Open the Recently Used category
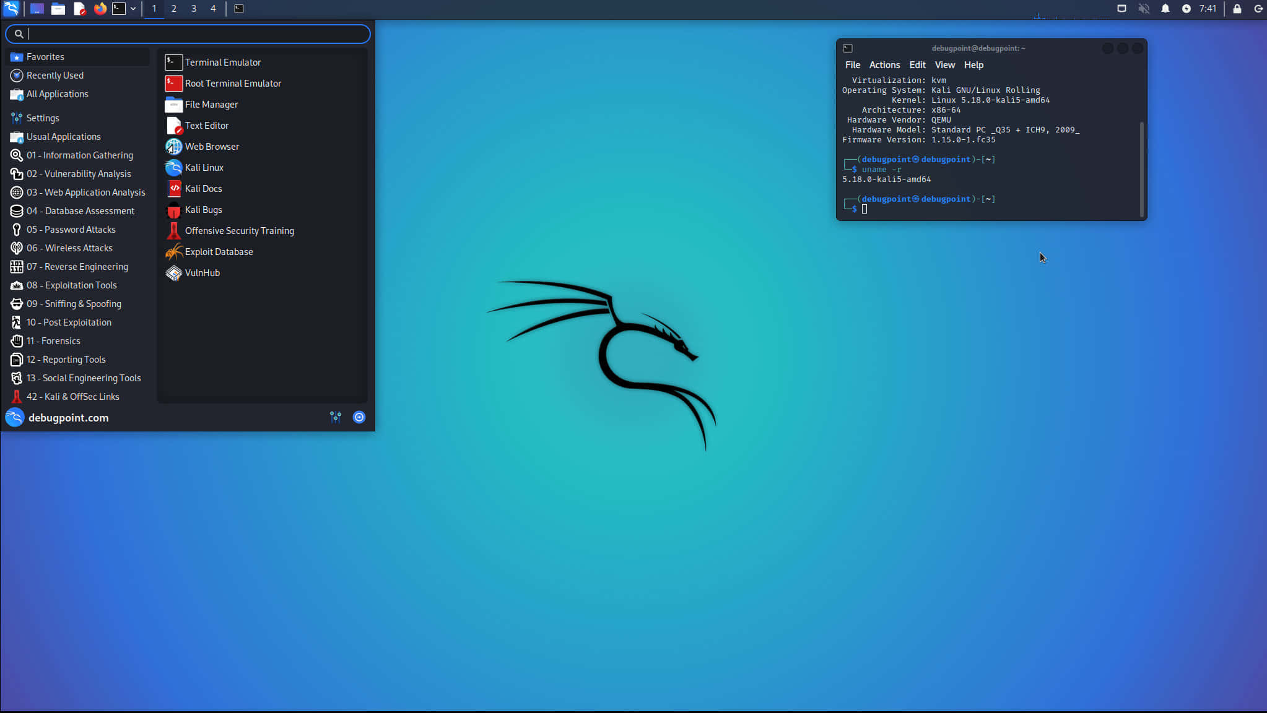This screenshot has height=713, width=1267. pyautogui.click(x=78, y=76)
